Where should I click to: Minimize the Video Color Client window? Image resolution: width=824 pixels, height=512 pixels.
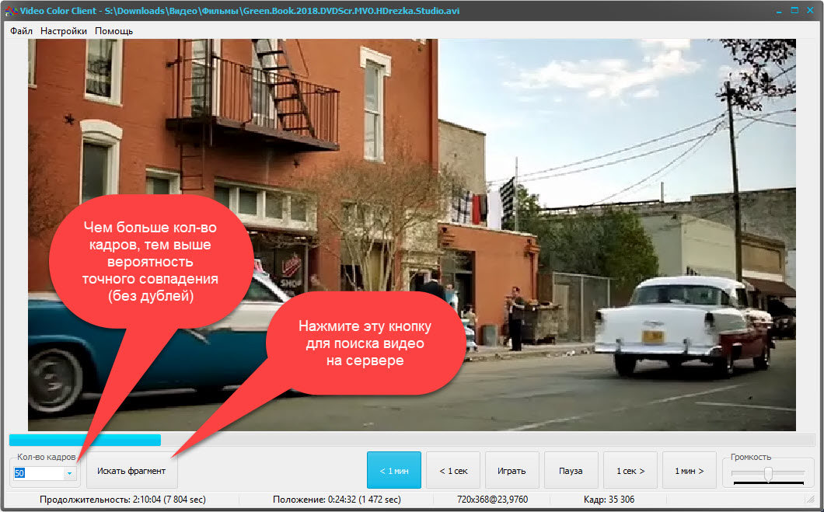coord(779,11)
